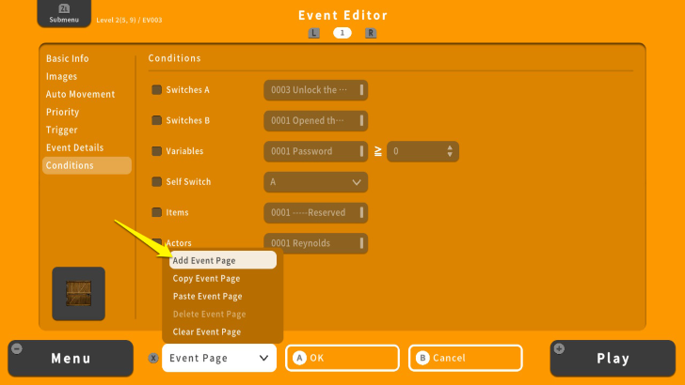Go to Basic Info section
Screen dimensions: 685x385
click(x=68, y=58)
